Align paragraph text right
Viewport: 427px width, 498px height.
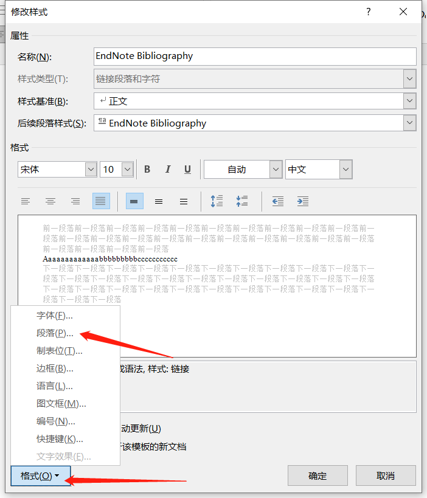pos(75,201)
